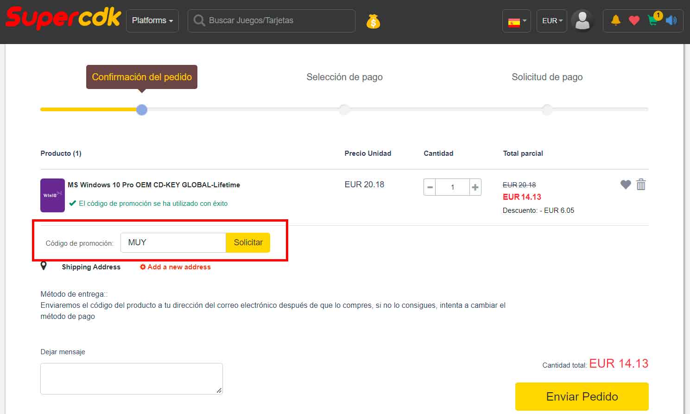
Task: Submit order with Enviar Pedido button
Action: click(x=582, y=396)
